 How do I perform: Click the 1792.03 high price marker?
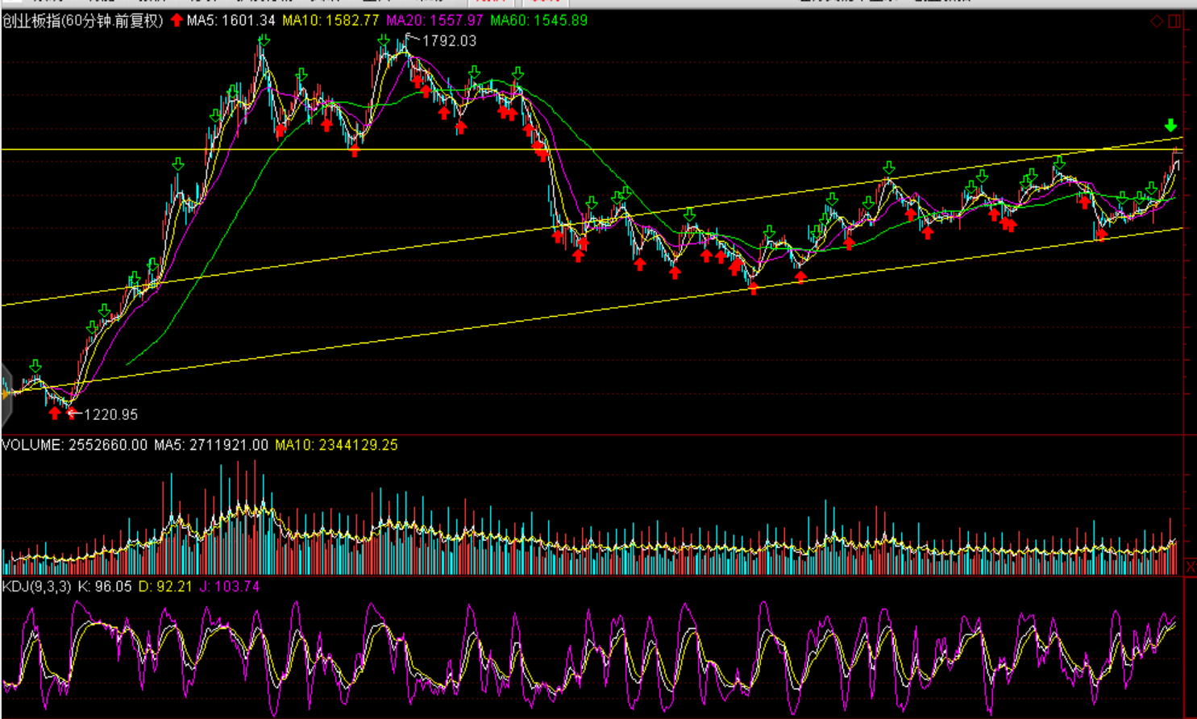(x=449, y=40)
